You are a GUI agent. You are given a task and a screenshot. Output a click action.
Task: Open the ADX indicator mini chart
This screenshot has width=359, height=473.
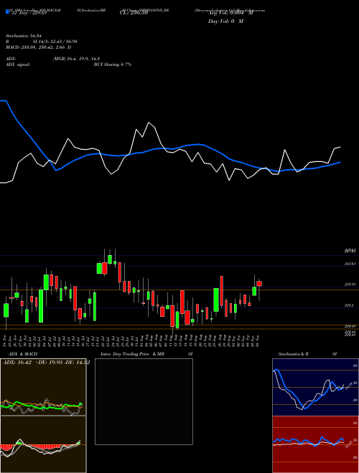pyautogui.click(x=43, y=387)
